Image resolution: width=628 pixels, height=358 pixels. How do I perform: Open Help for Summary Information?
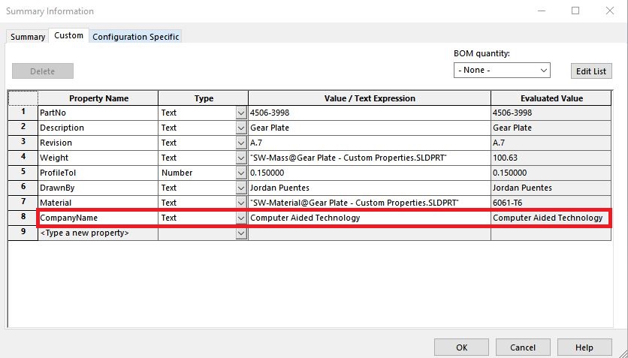(x=584, y=347)
